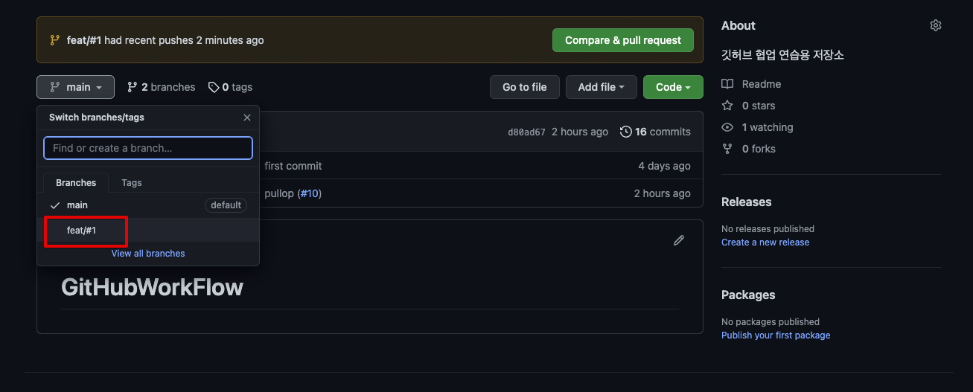Switch to the Branches tab
This screenshot has height=392, width=973.
(76, 182)
